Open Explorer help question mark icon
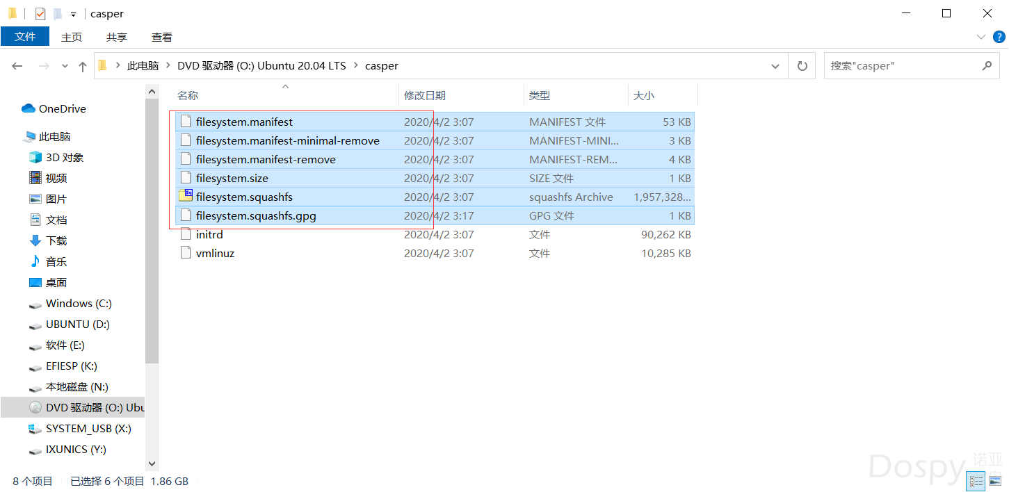The height and width of the screenshot is (492, 1009). 999,37
